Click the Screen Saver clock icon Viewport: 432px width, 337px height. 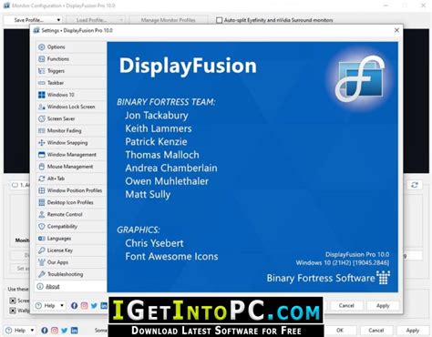point(42,118)
